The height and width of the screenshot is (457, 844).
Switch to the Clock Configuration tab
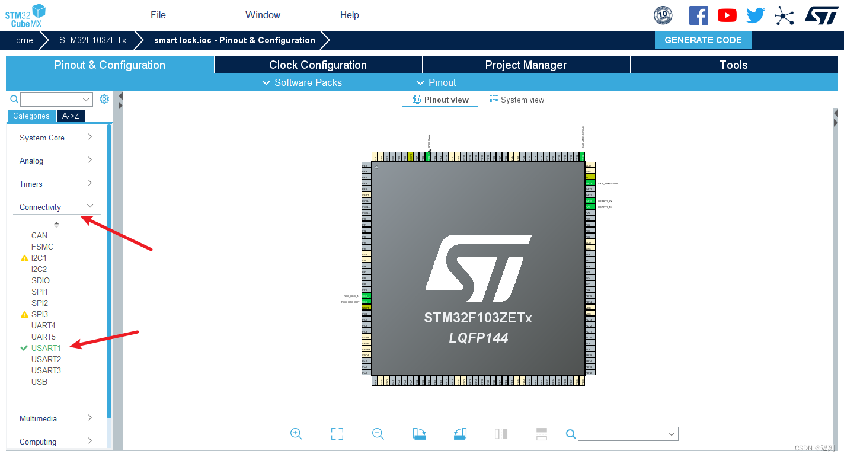(318, 65)
